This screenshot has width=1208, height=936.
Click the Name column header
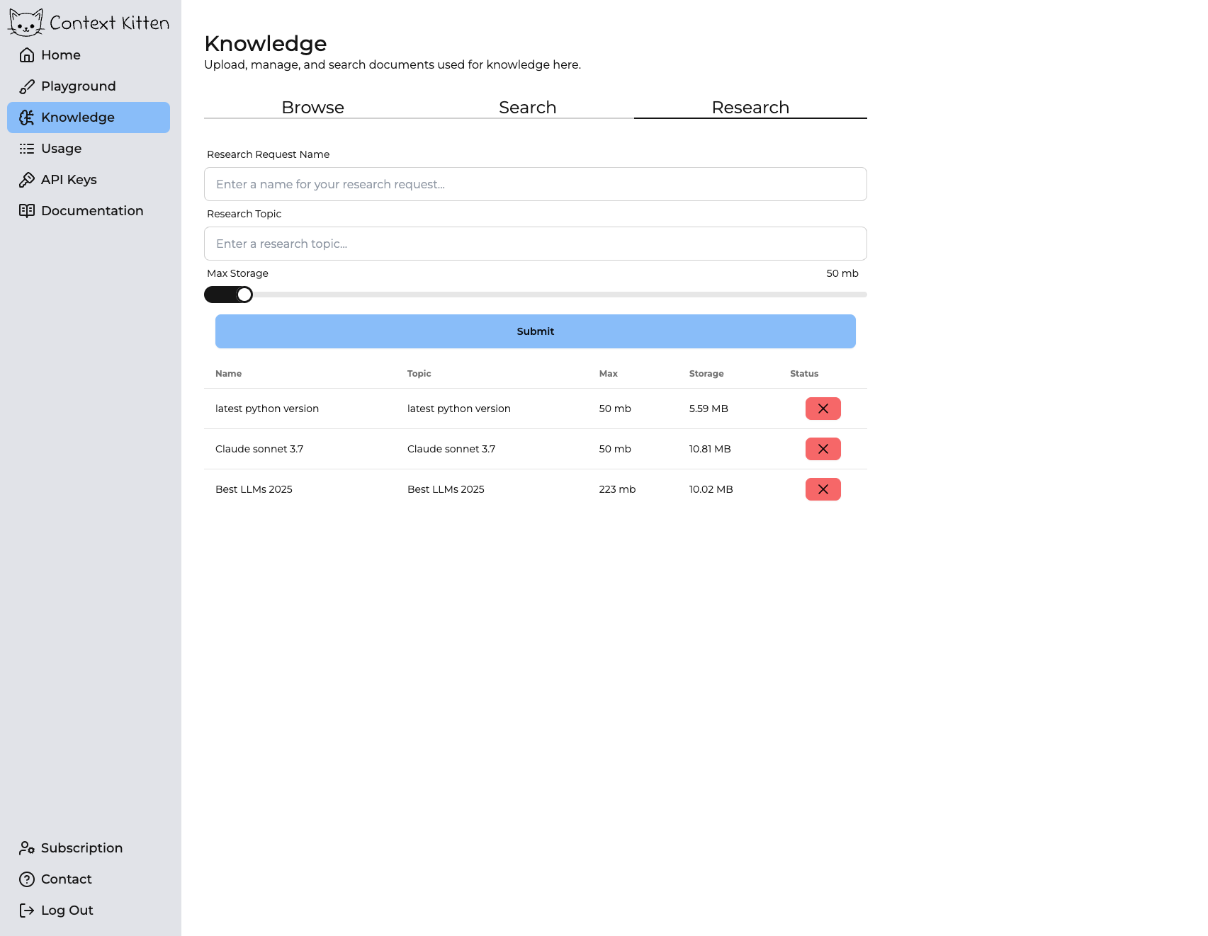pos(229,374)
